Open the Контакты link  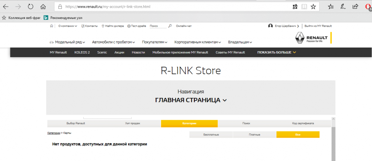coord(89,26)
